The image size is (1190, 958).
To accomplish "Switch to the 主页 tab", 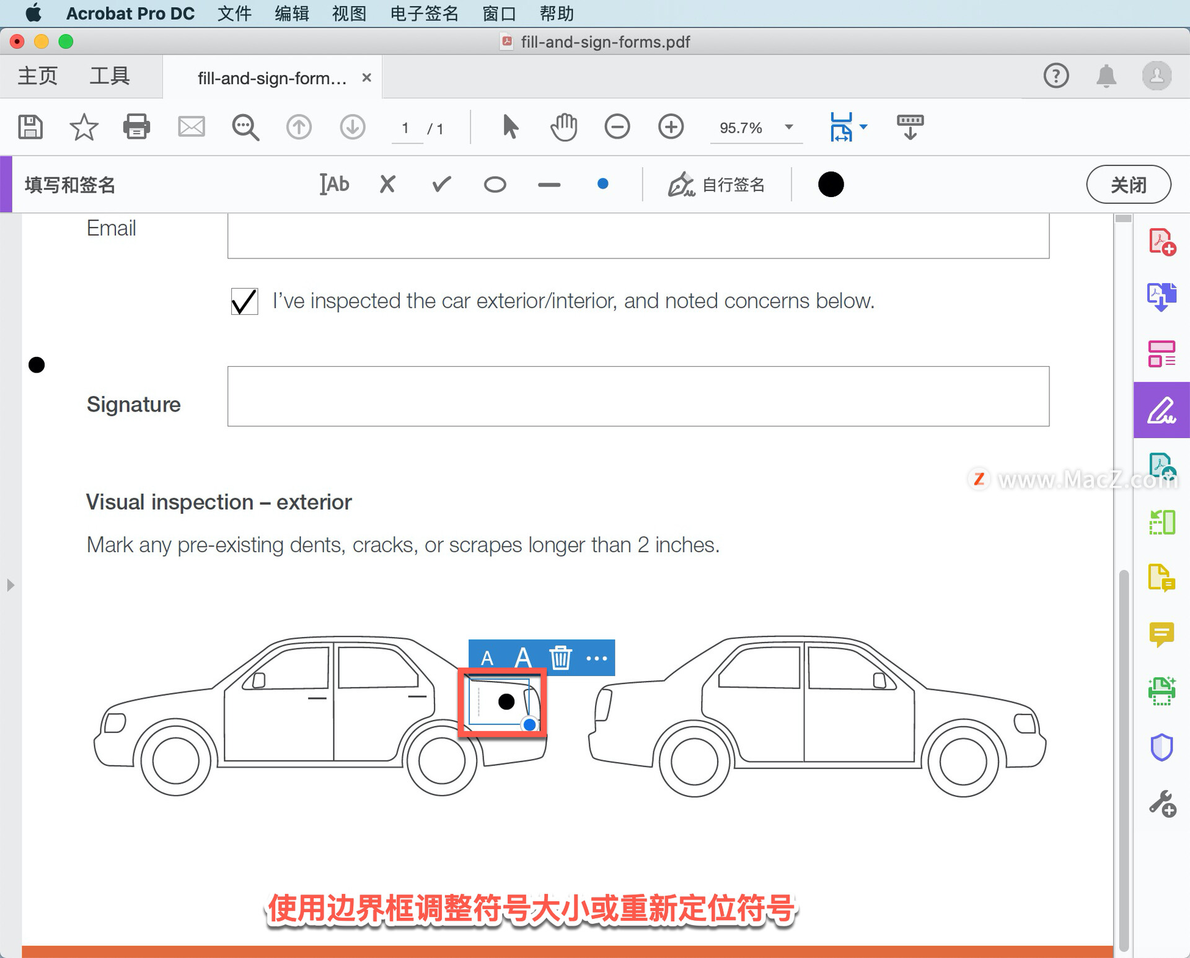I will pyautogui.click(x=37, y=76).
